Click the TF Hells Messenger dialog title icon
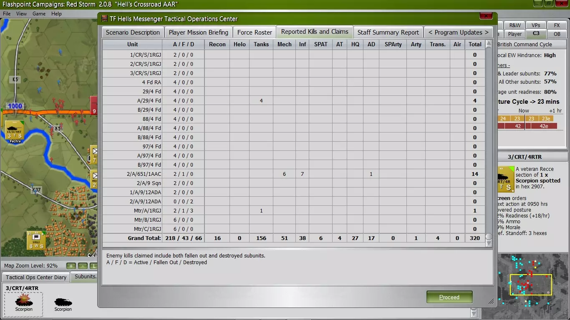Screen dimensions: 570x320 (x=105, y=19)
